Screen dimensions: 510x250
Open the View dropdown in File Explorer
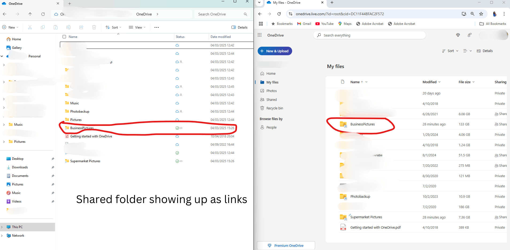(x=137, y=27)
